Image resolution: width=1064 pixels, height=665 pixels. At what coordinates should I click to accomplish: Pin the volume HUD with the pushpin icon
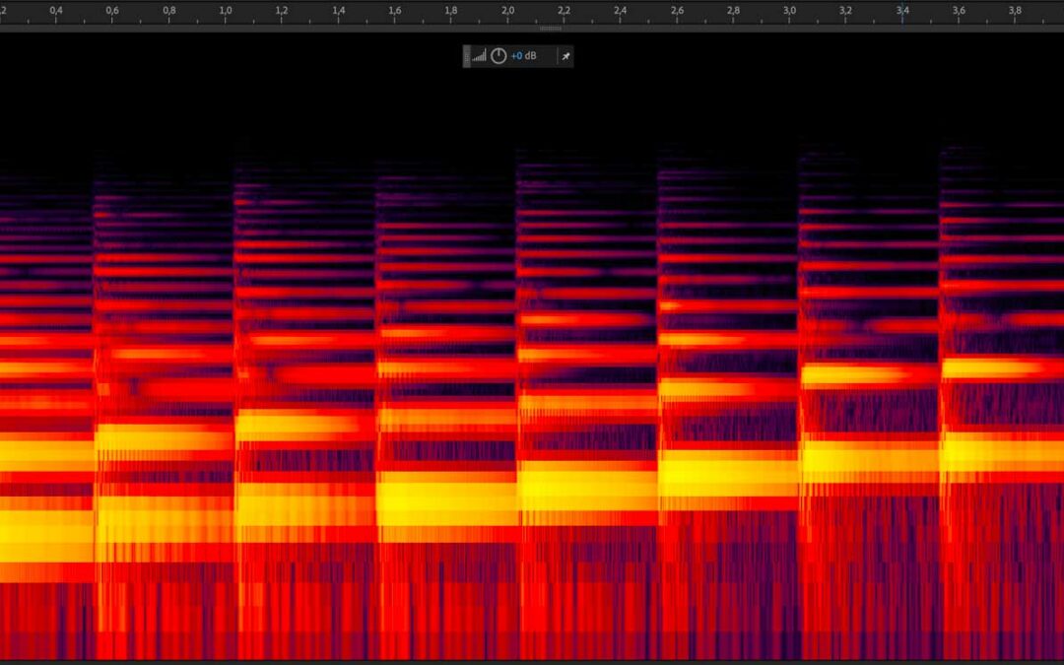[x=565, y=56]
